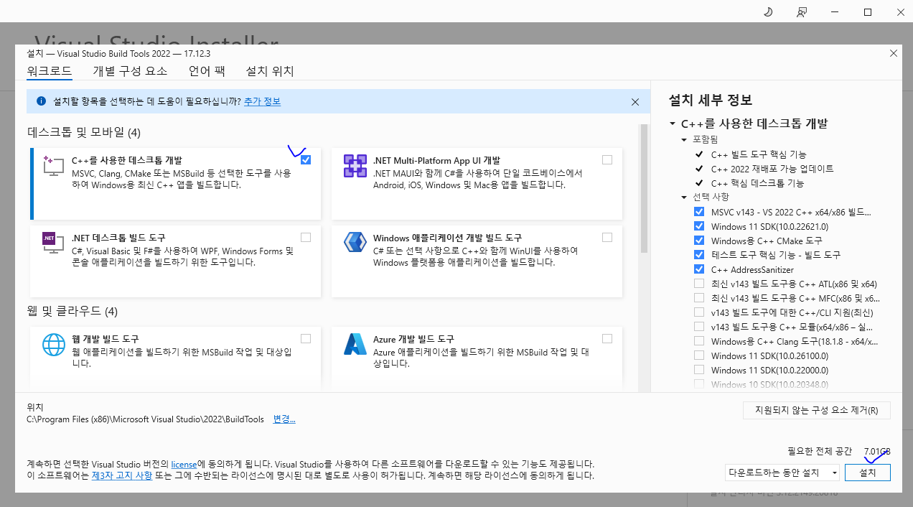The height and width of the screenshot is (507, 913).
Task: Click the Azure 개발 빌드 도구 icon
Action: 355,344
